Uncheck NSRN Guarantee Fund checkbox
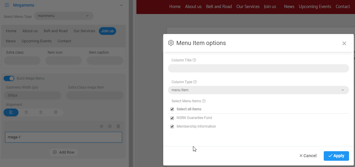 tap(172, 118)
